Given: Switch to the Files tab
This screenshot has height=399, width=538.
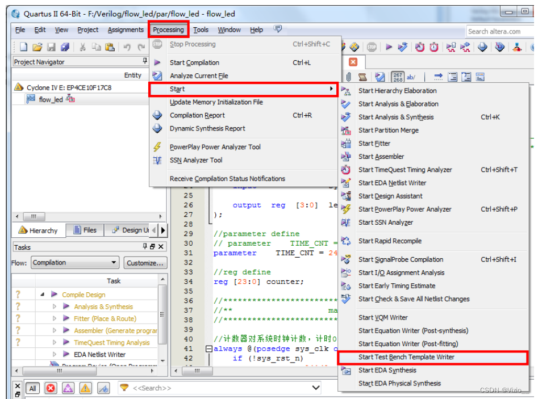Looking at the screenshot, I should [85, 230].
